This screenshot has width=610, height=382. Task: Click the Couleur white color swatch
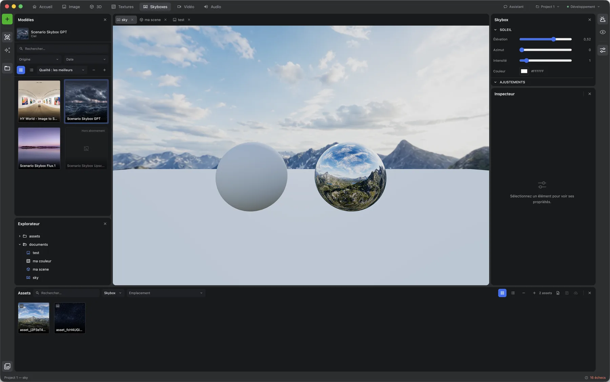pyautogui.click(x=524, y=71)
